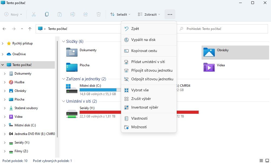Click OneDrive in navigation pane
The image size is (271, 163).
pyautogui.click(x=19, y=54)
